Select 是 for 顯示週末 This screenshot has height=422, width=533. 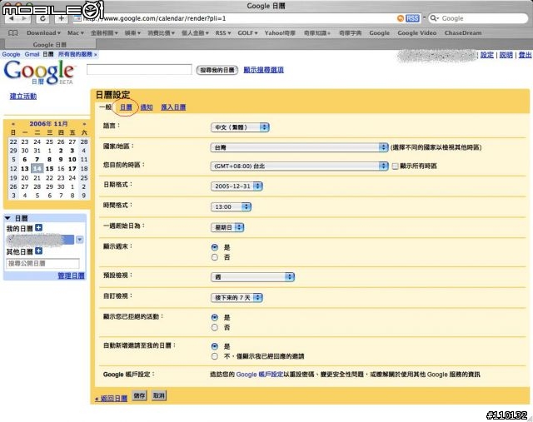pyautogui.click(x=215, y=247)
